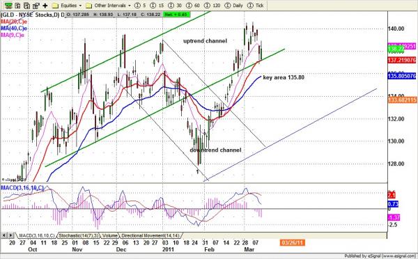Switch chart to 60-minute interval
418x259 pixels.
coord(193,6)
